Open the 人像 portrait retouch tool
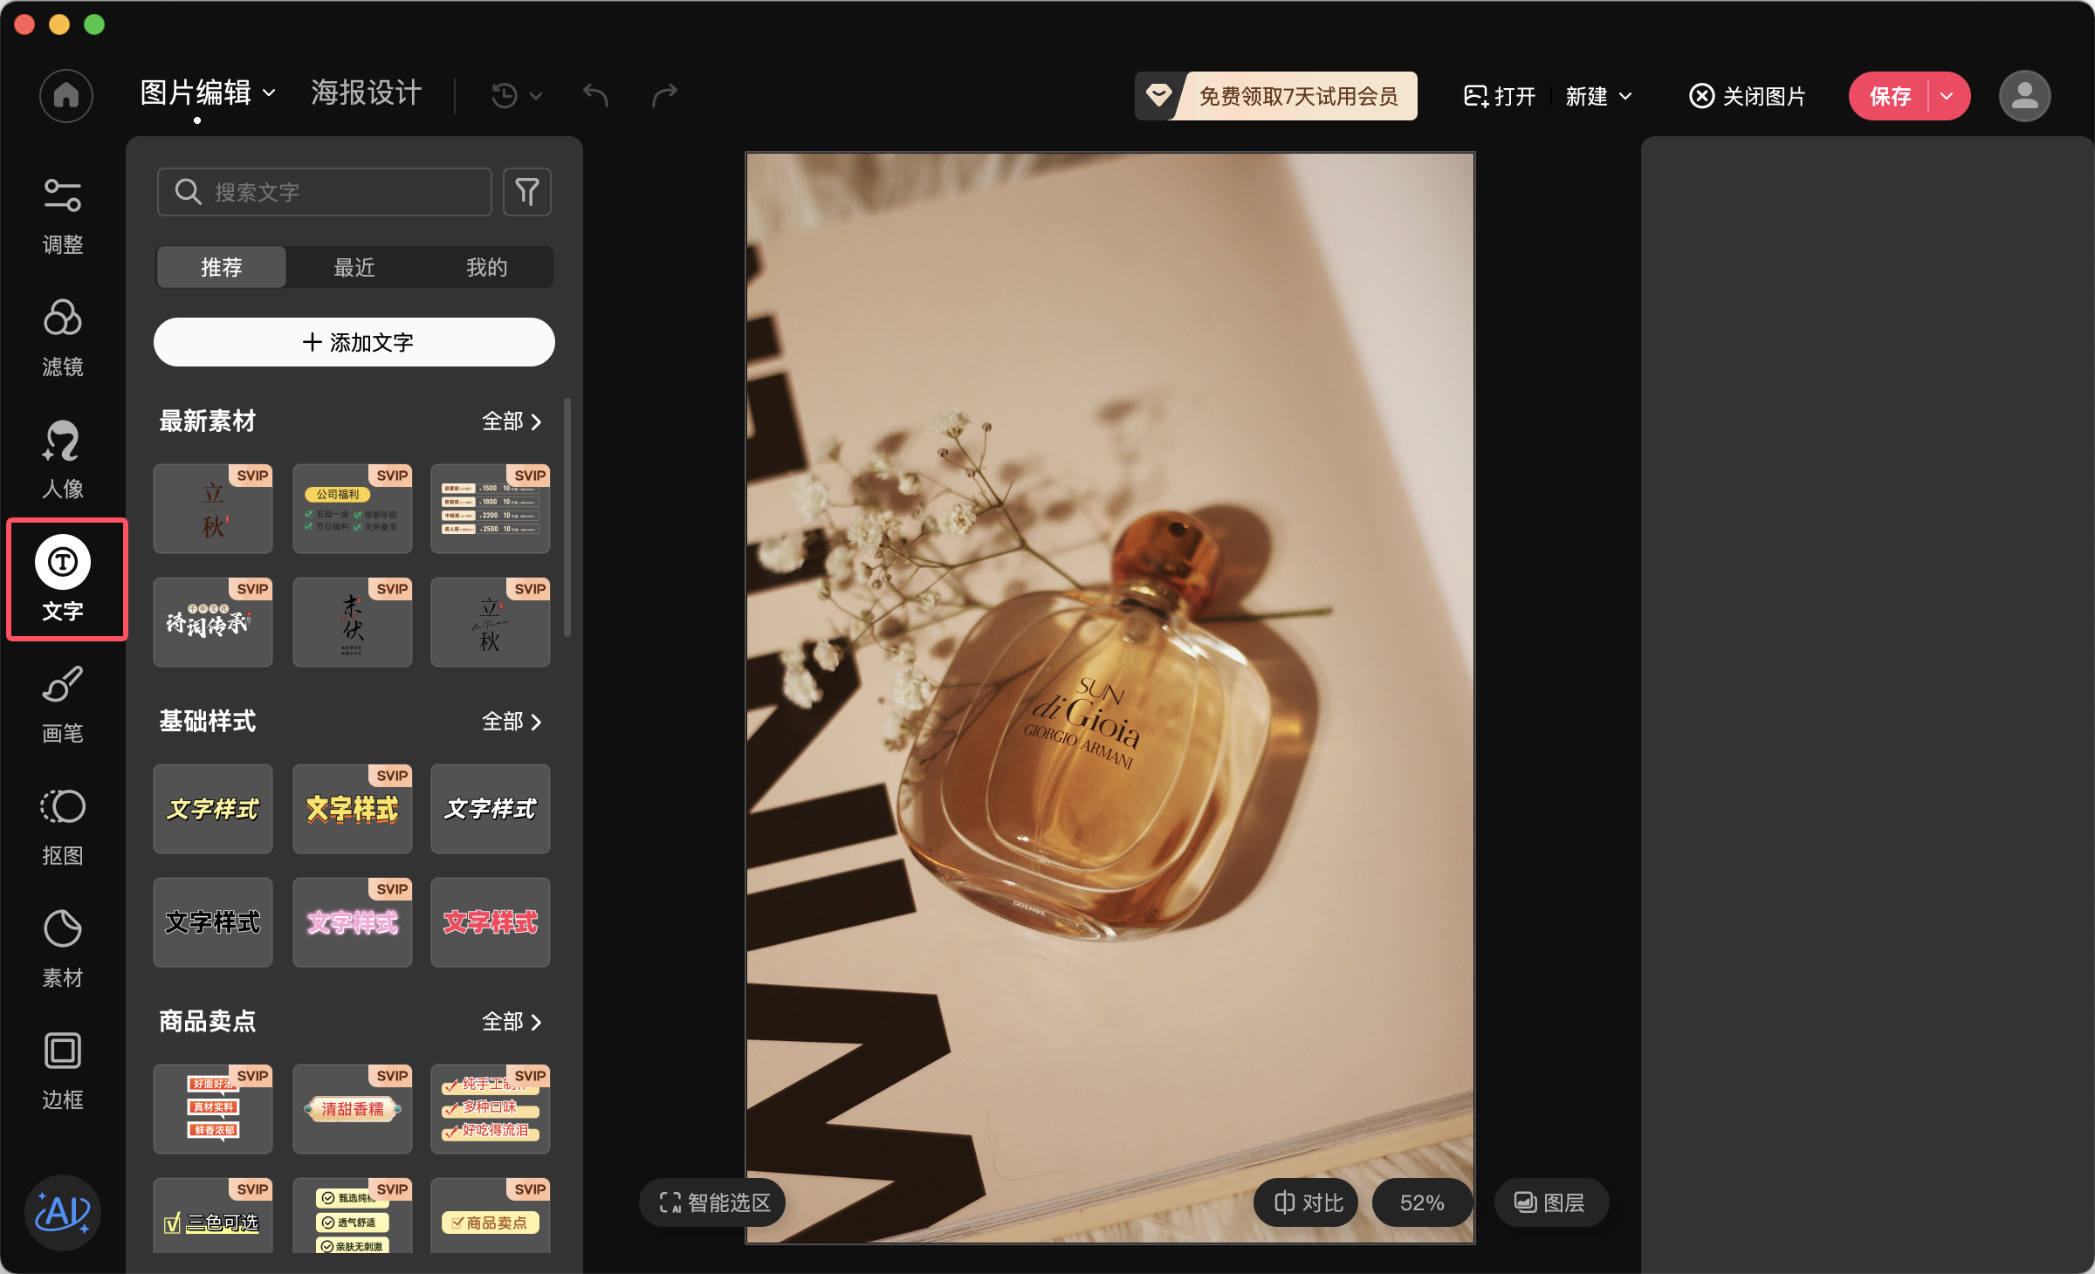Image resolution: width=2095 pixels, height=1274 pixels. click(63, 460)
